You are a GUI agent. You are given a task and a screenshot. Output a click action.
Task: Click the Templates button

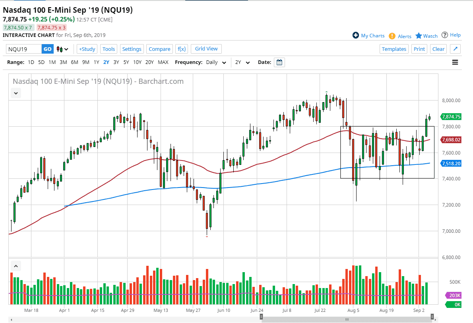click(394, 49)
